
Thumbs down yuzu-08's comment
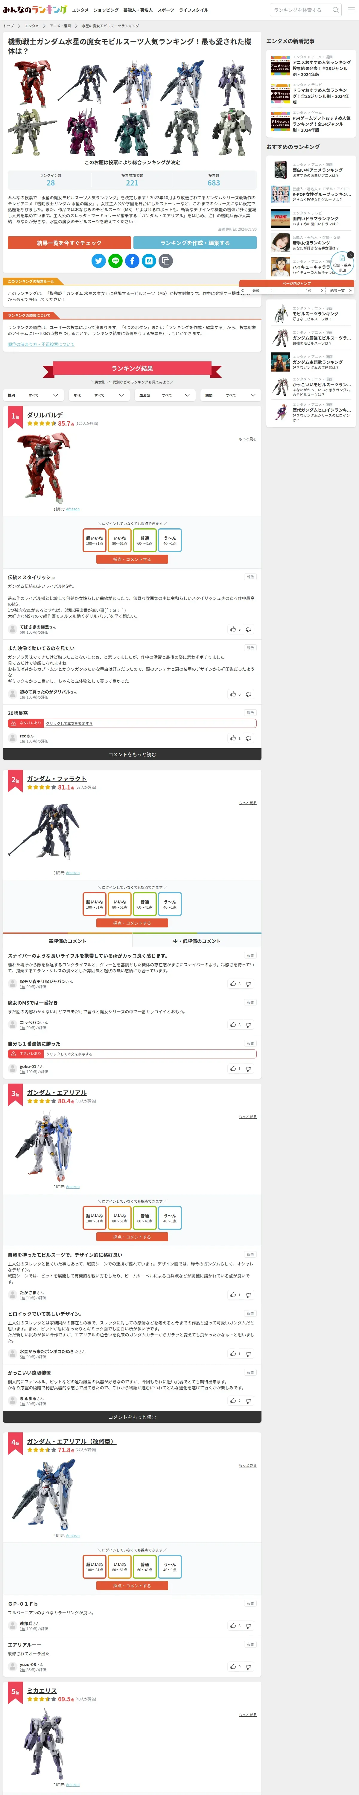pyautogui.click(x=249, y=1667)
